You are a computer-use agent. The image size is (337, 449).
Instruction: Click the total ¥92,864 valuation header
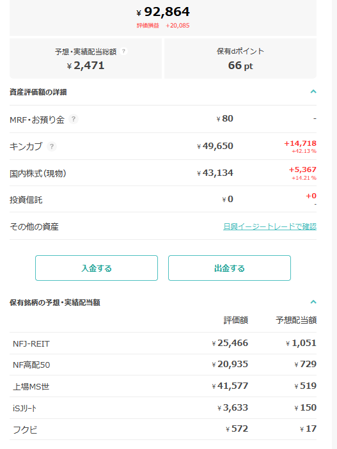tap(163, 17)
